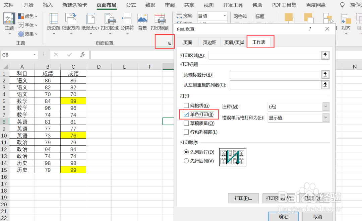Image resolution: width=362 pixels, height=221 pixels.
Task: Click the 打印预览 button
Action: [278, 198]
